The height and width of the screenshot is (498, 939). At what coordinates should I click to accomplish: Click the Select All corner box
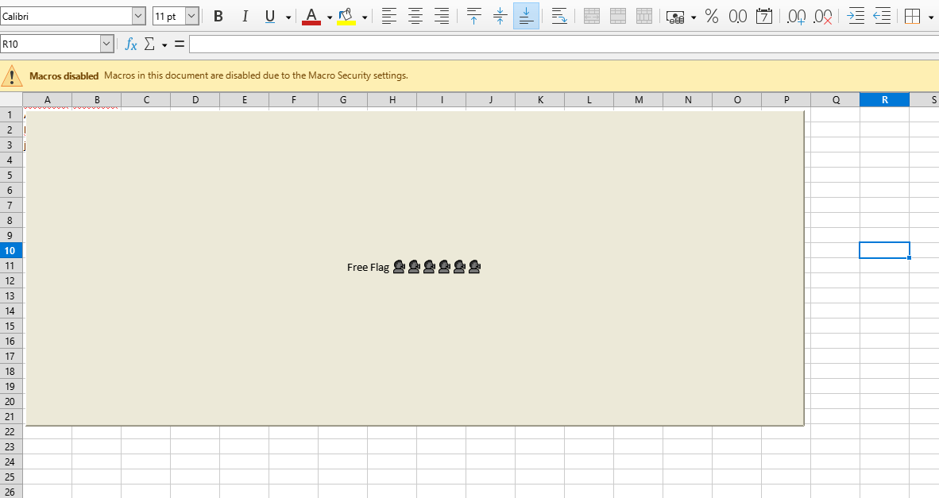coord(11,100)
